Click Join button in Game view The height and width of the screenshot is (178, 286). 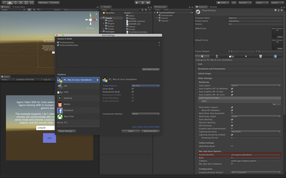coord(49,138)
